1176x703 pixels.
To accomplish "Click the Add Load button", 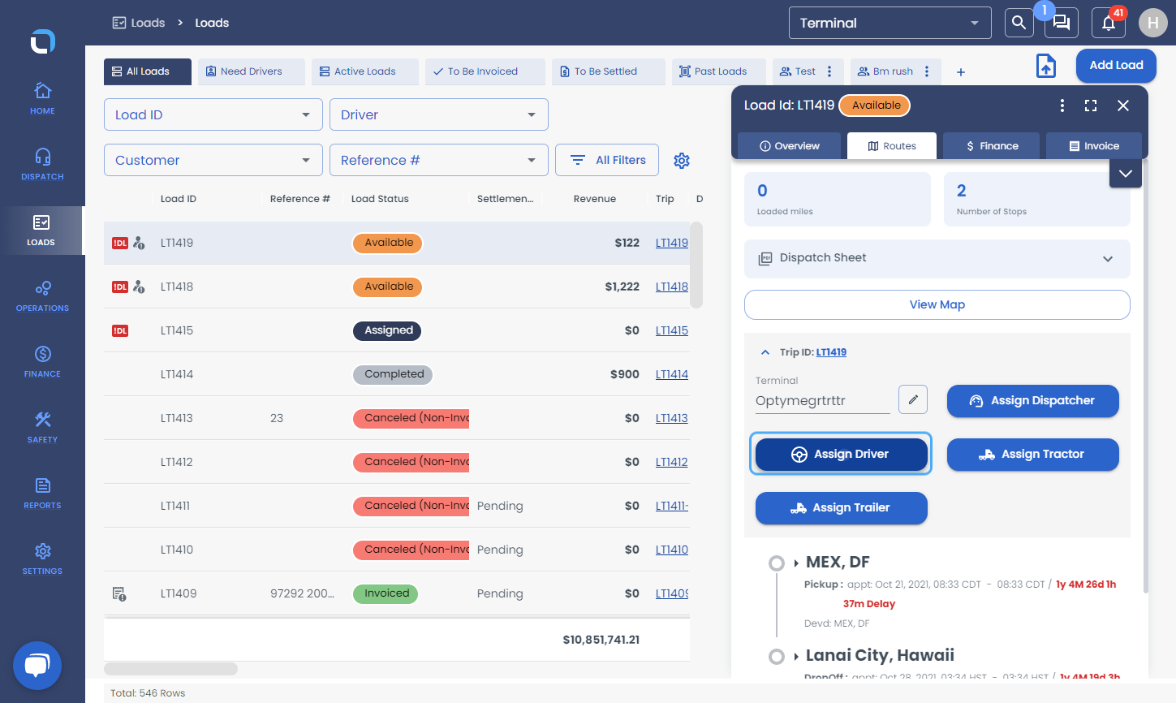I will (1116, 66).
